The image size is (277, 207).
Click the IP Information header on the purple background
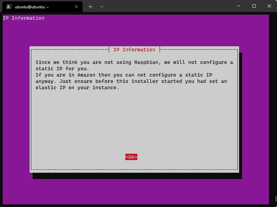point(24,18)
